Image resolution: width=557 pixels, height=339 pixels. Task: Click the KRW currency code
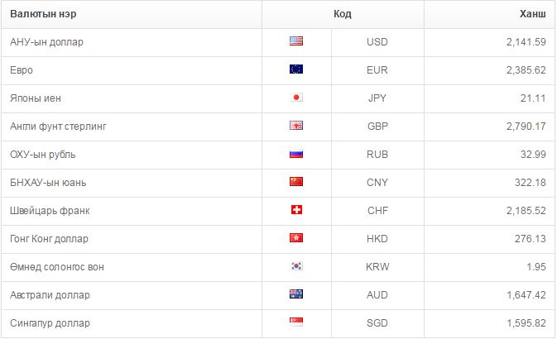coord(377,266)
